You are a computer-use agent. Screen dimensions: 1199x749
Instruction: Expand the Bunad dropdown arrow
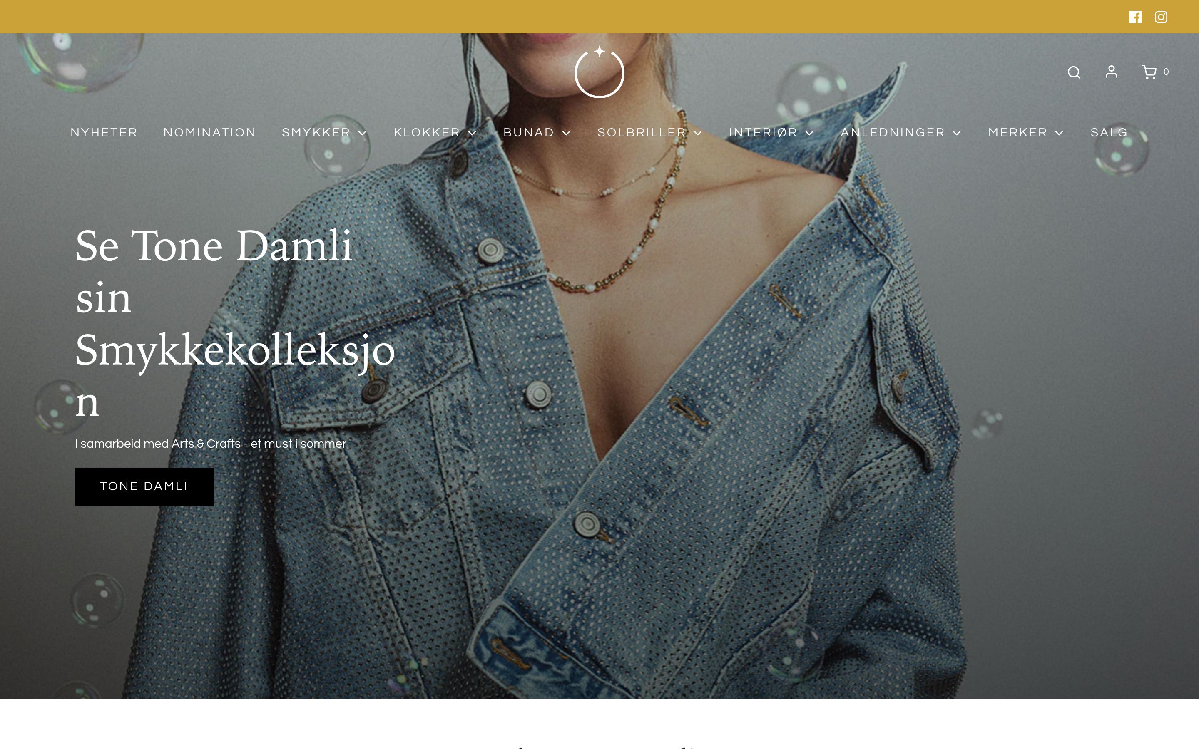click(566, 133)
